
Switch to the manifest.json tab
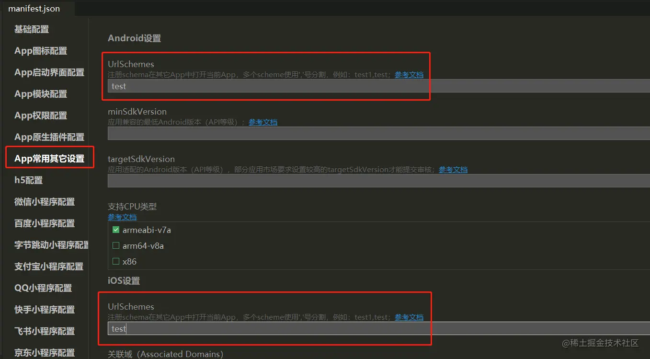(x=34, y=9)
